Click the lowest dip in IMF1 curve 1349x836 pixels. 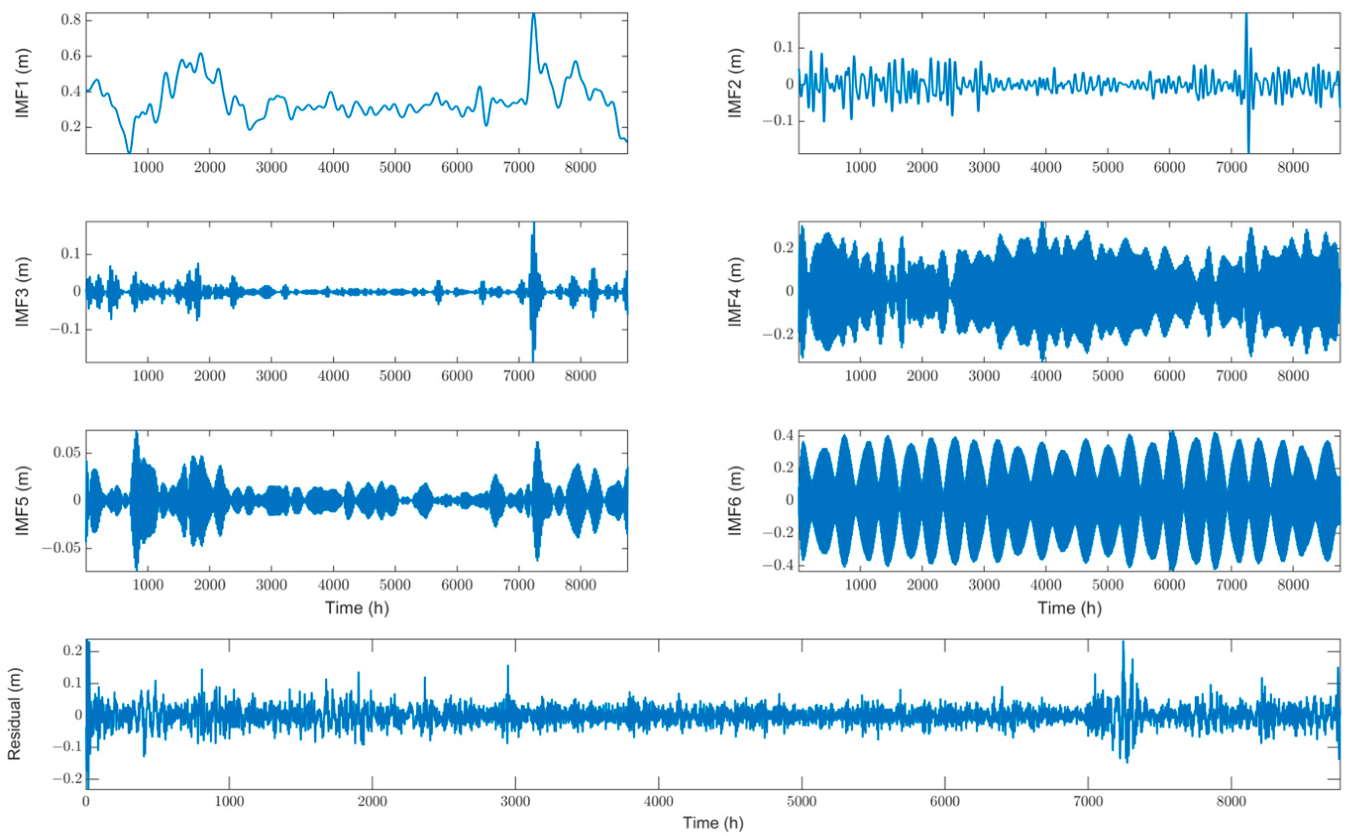tap(129, 151)
